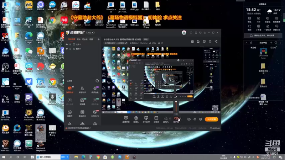The image size is (285, 160).
Task: Select the 截屏 1 source row
Action: (83, 49)
